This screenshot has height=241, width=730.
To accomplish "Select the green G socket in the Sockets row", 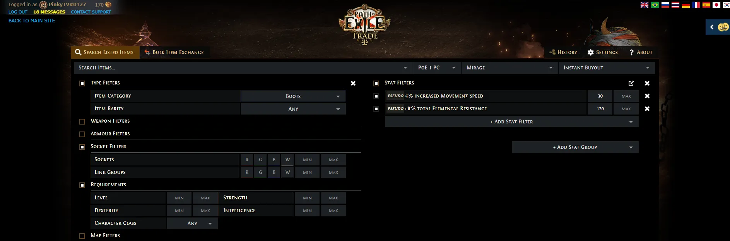I will point(260,160).
